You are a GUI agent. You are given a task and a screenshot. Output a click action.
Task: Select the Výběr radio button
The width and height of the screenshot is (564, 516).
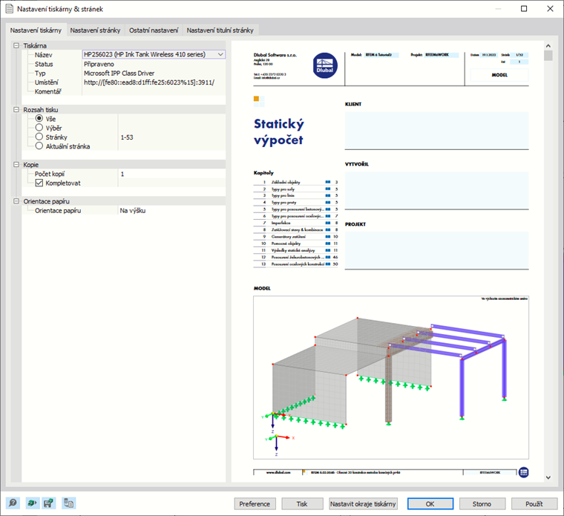[39, 128]
